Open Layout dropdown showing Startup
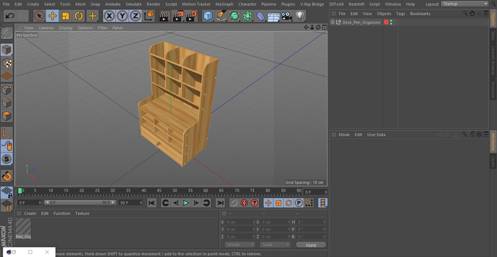497x257 pixels. (465, 4)
